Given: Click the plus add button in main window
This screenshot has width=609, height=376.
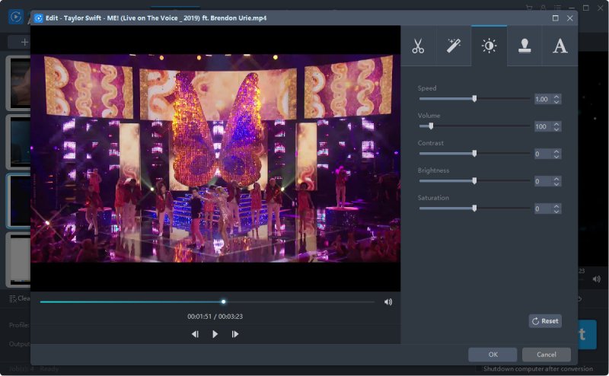Looking at the screenshot, I should pyautogui.click(x=24, y=42).
